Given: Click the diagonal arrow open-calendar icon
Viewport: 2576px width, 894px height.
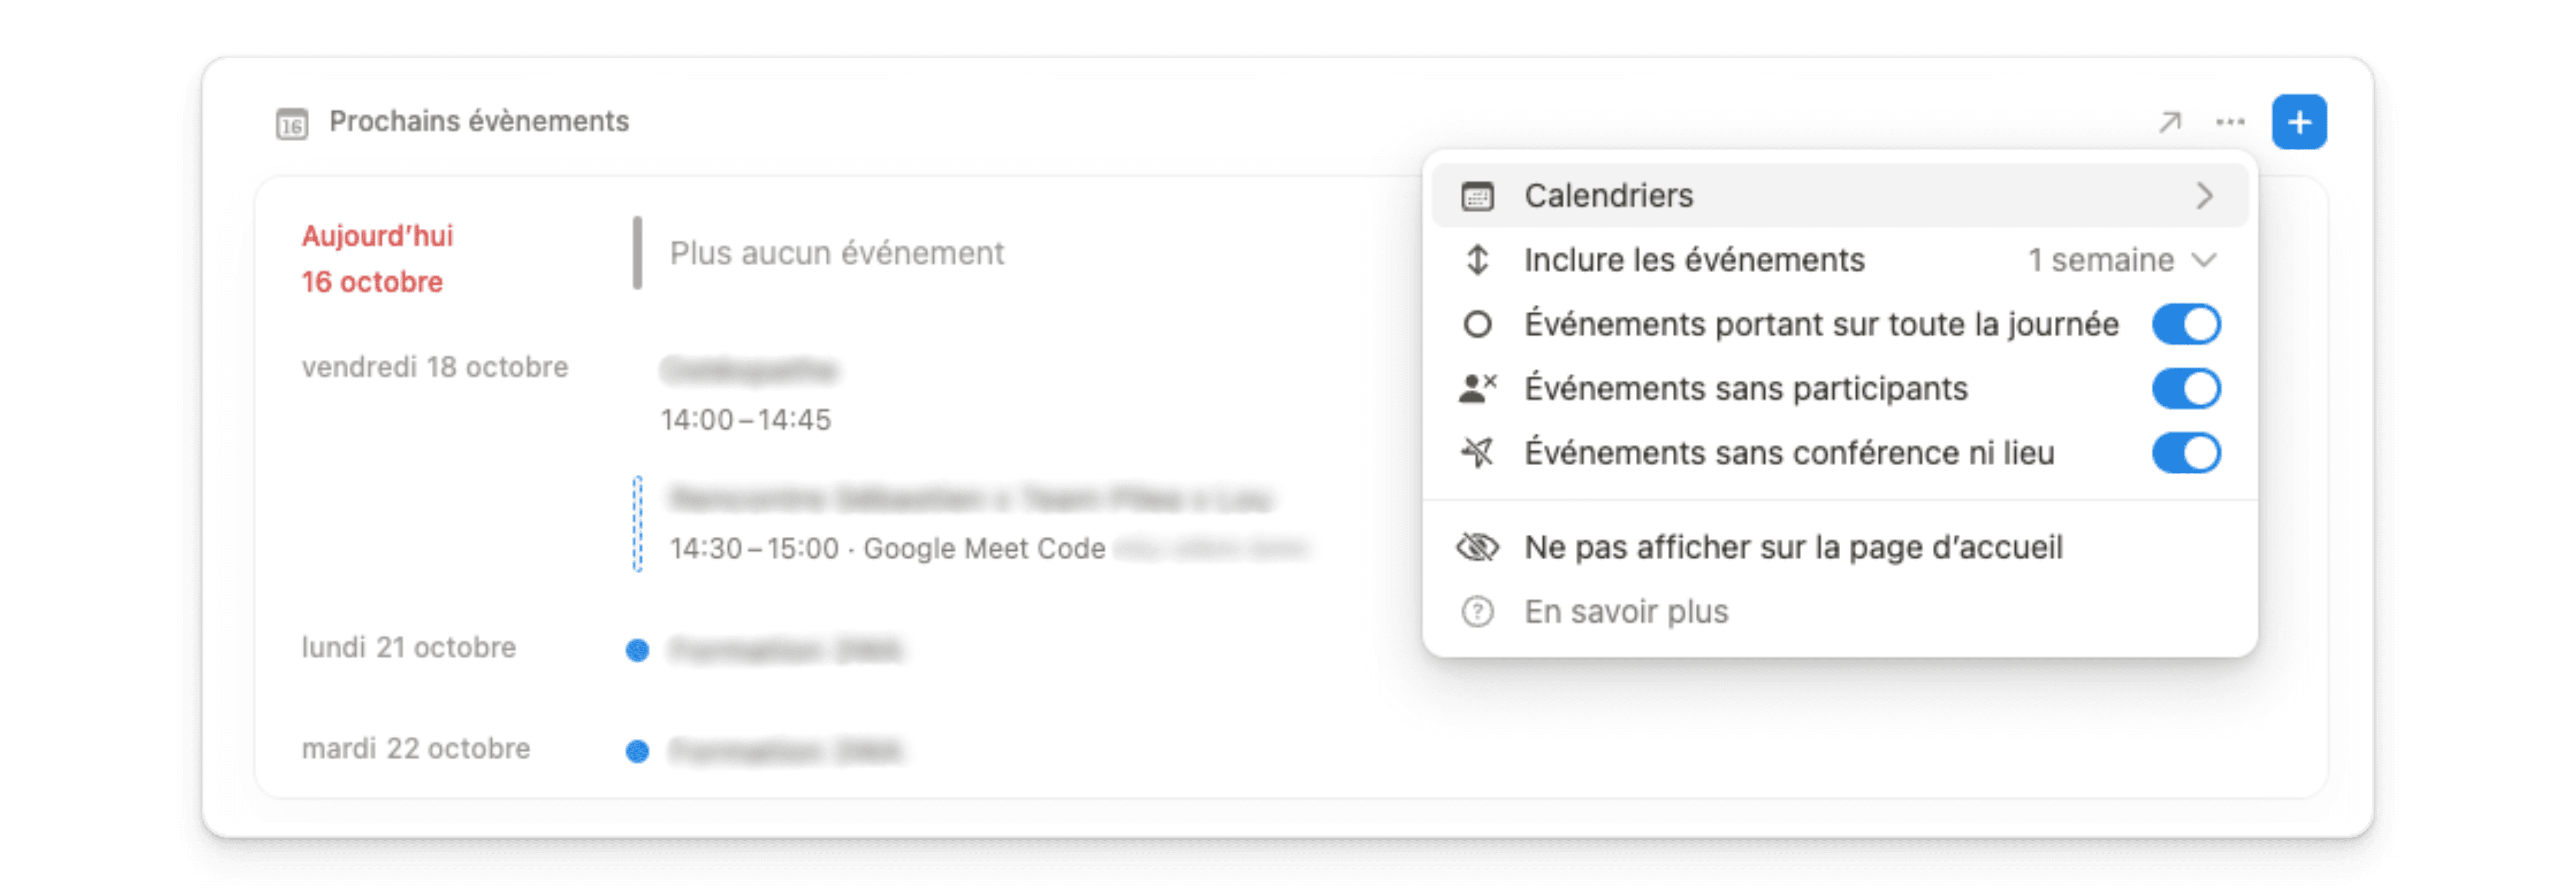Looking at the screenshot, I should 2169,122.
